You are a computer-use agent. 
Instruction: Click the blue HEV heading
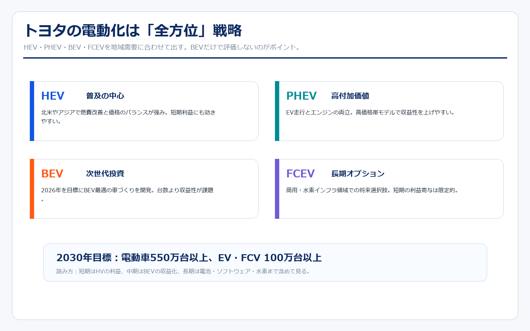(53, 96)
